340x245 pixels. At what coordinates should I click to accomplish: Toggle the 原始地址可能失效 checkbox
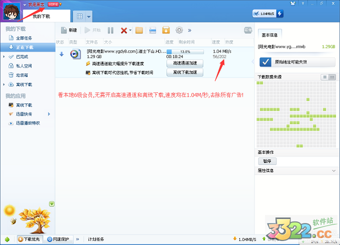(265, 62)
